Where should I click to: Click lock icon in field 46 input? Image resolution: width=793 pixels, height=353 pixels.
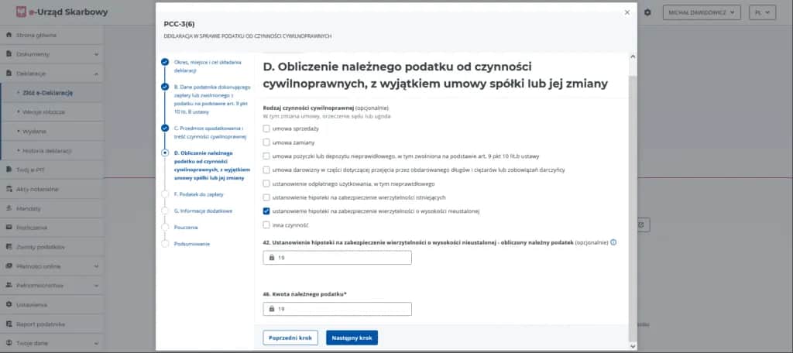coord(272,309)
